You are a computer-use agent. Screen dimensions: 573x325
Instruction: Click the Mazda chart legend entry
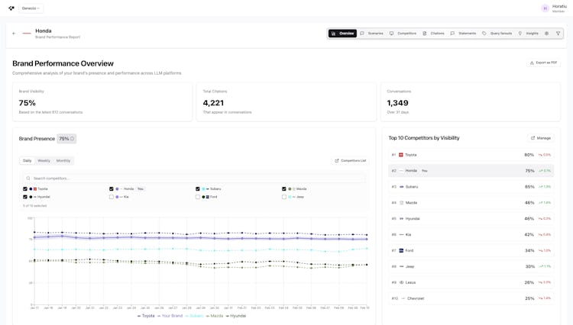tap(215, 316)
